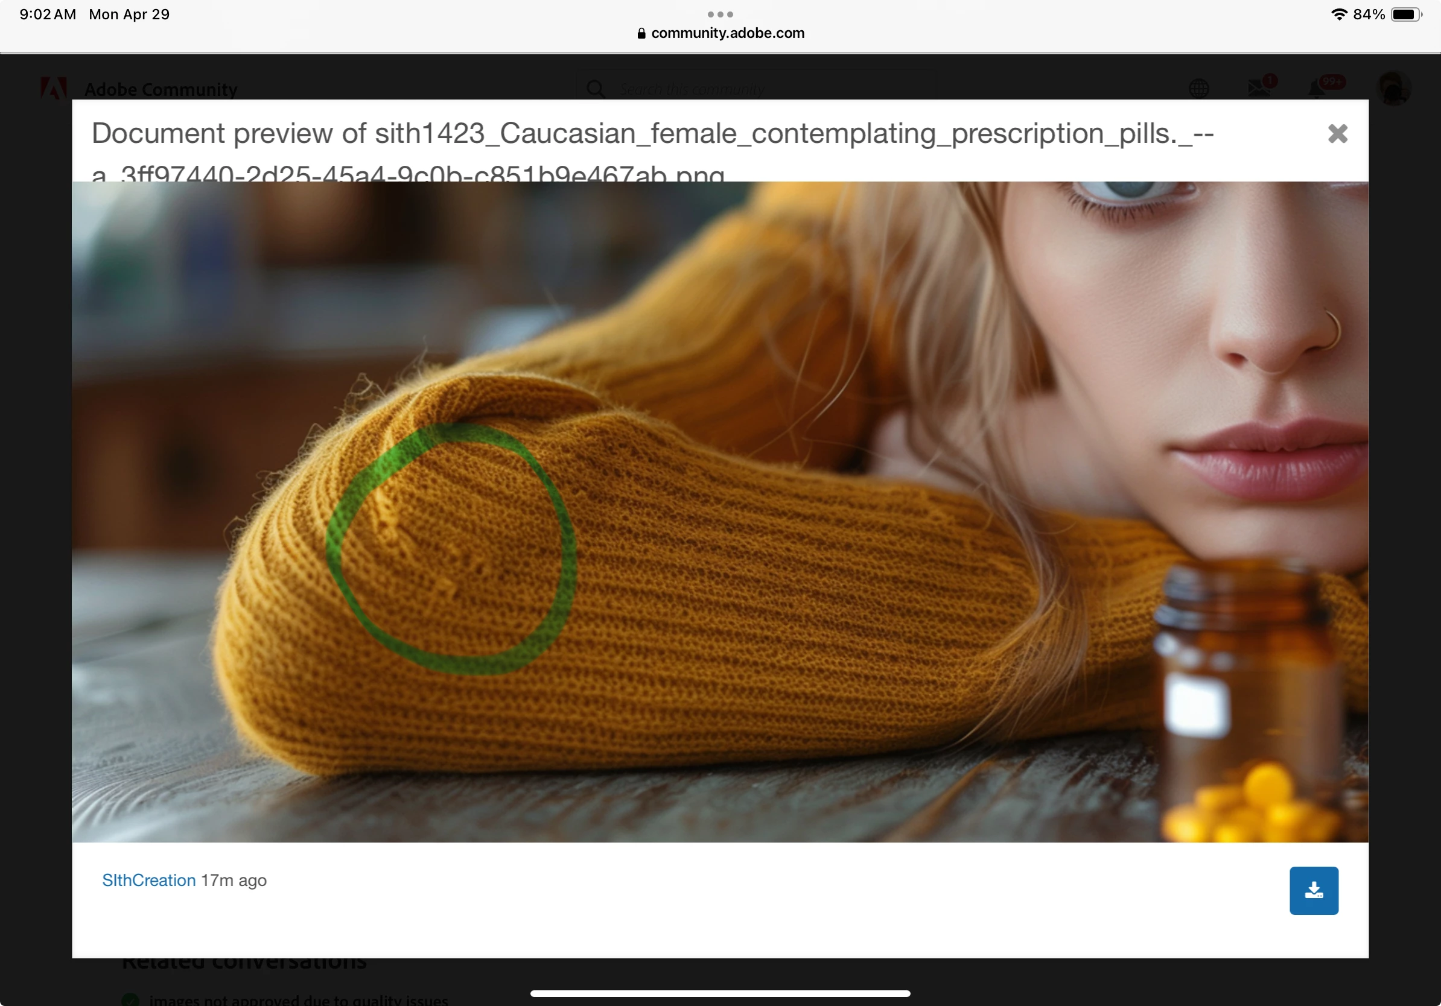Image resolution: width=1441 pixels, height=1006 pixels.
Task: Open the notifications bell icon
Action: coord(1318,89)
